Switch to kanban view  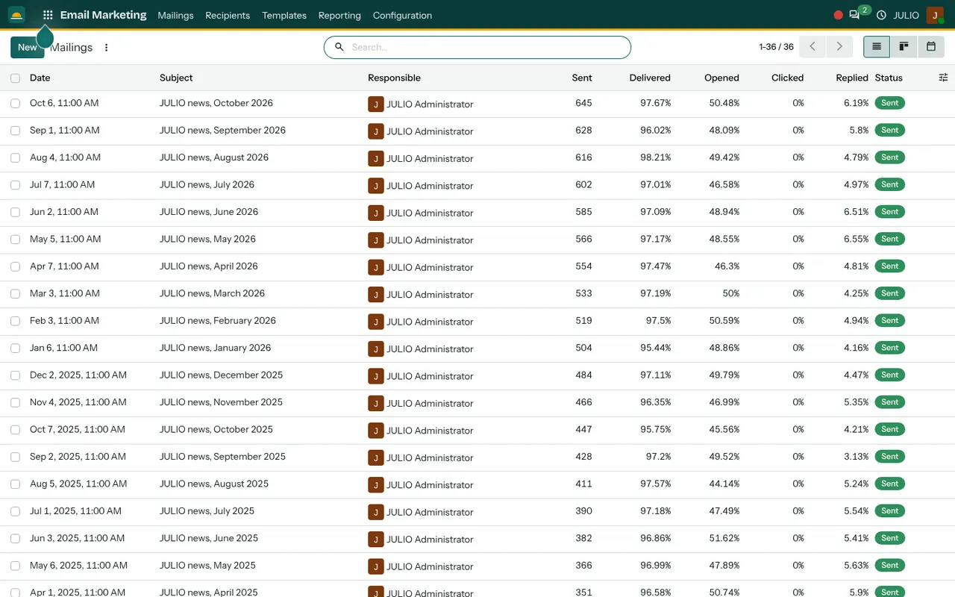tap(904, 47)
